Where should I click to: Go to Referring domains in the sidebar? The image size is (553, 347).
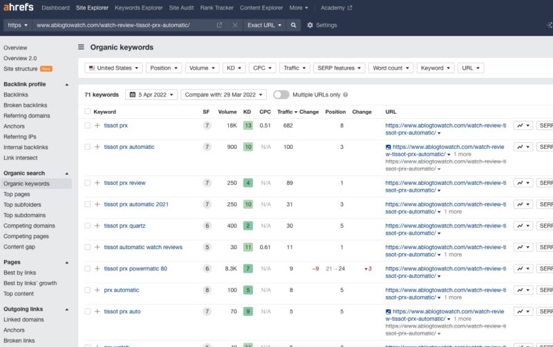(27, 116)
